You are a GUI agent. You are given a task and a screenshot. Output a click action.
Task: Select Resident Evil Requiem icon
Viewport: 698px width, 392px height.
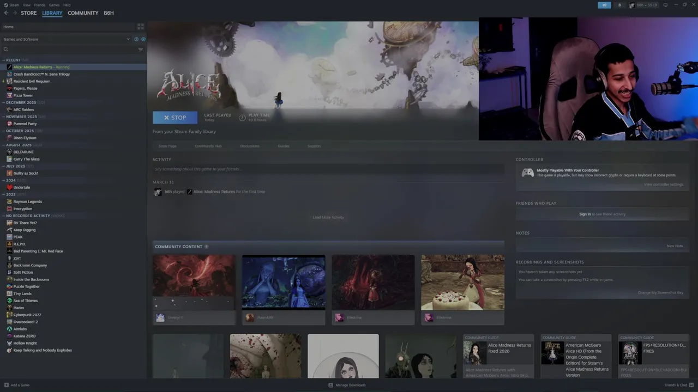coord(9,81)
